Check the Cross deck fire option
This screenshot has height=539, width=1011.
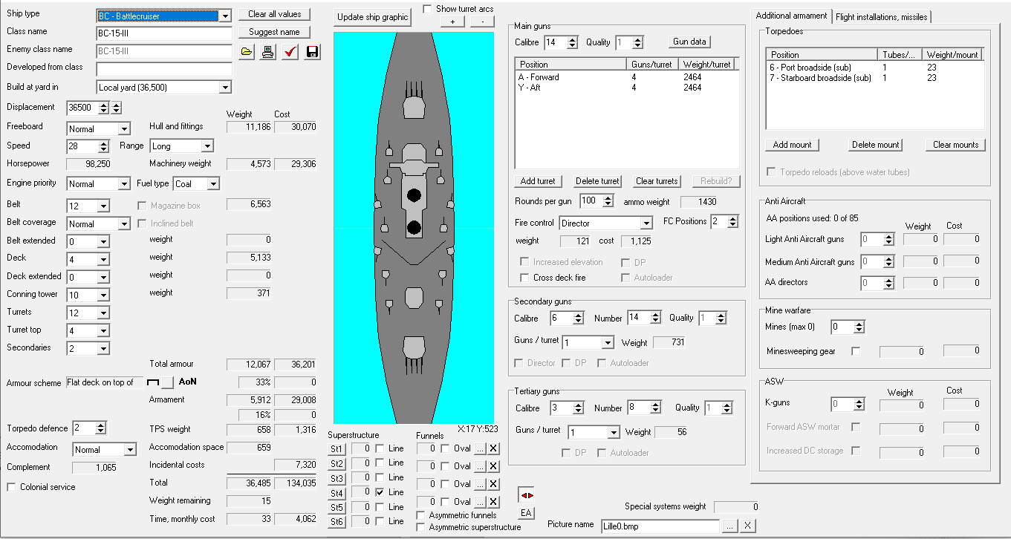coord(525,278)
